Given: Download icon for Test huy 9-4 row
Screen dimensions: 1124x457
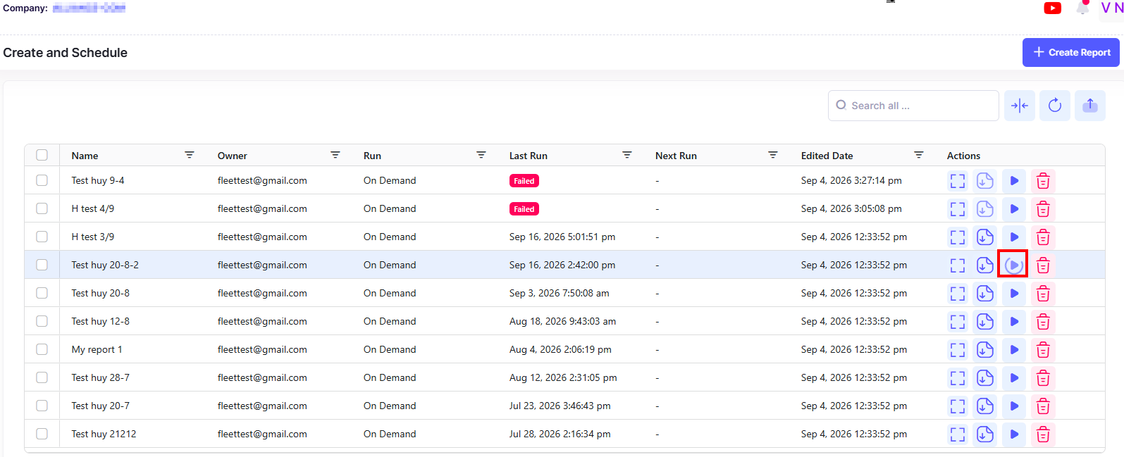Looking at the screenshot, I should (x=985, y=181).
